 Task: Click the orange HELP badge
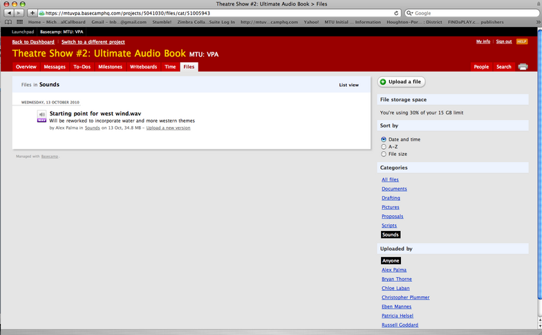pyautogui.click(x=522, y=41)
